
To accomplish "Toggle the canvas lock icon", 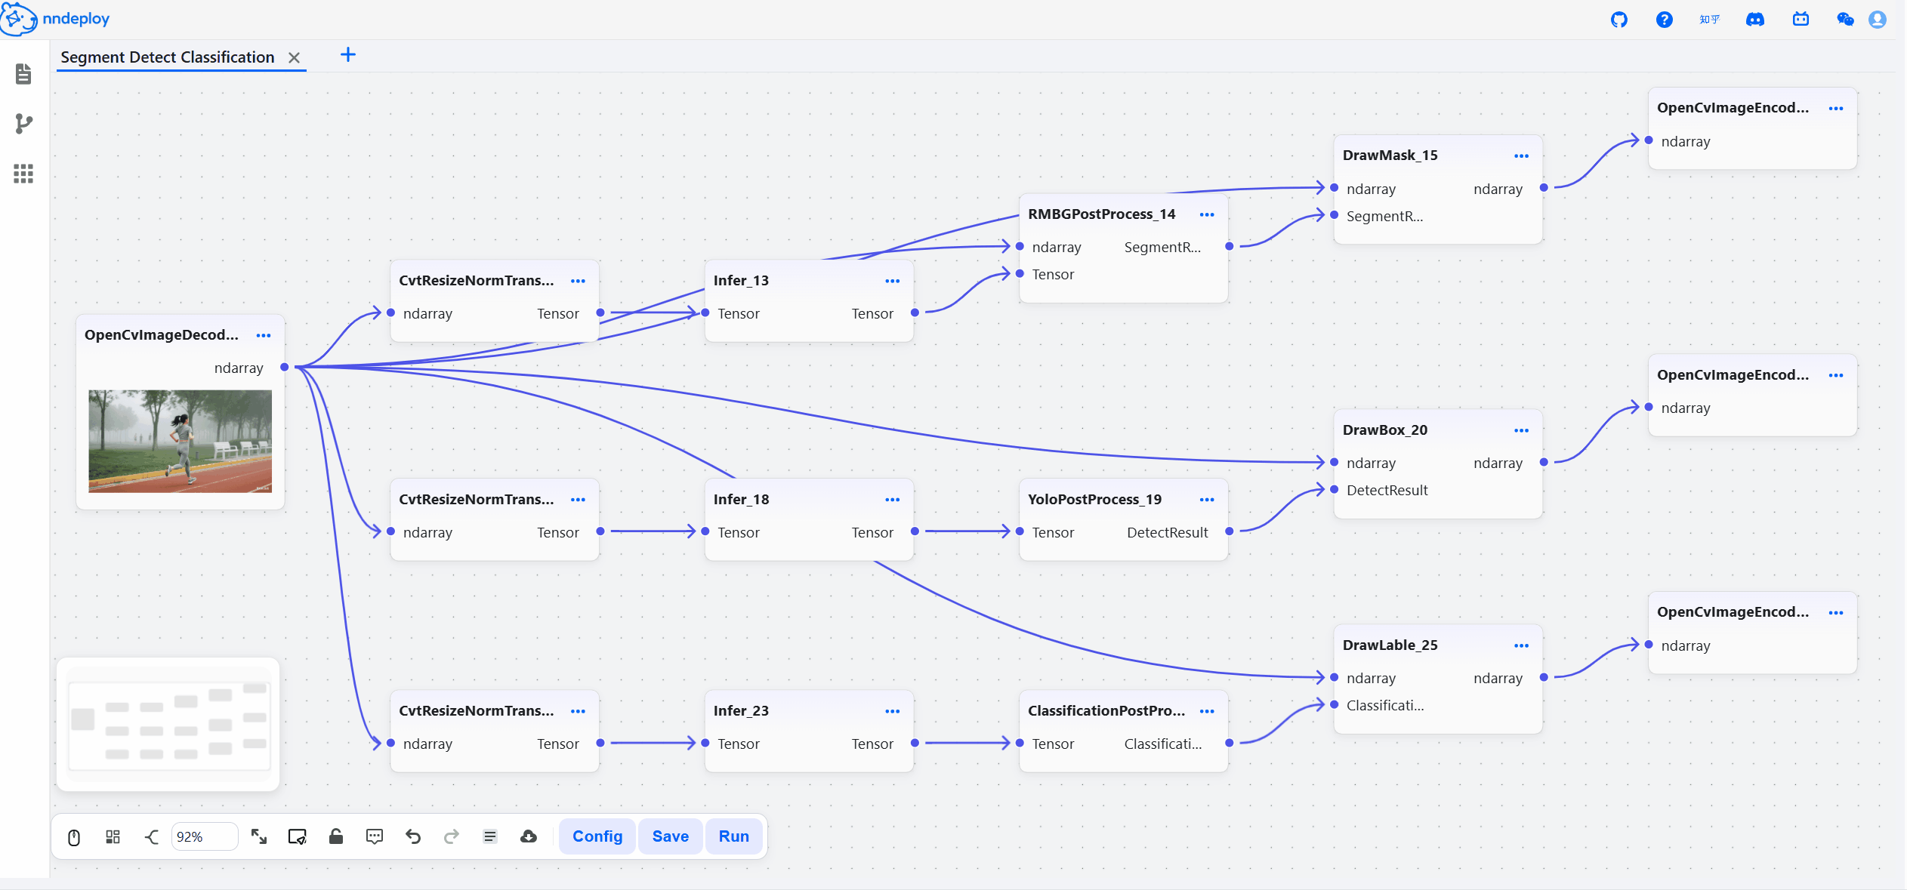I will click(x=336, y=836).
